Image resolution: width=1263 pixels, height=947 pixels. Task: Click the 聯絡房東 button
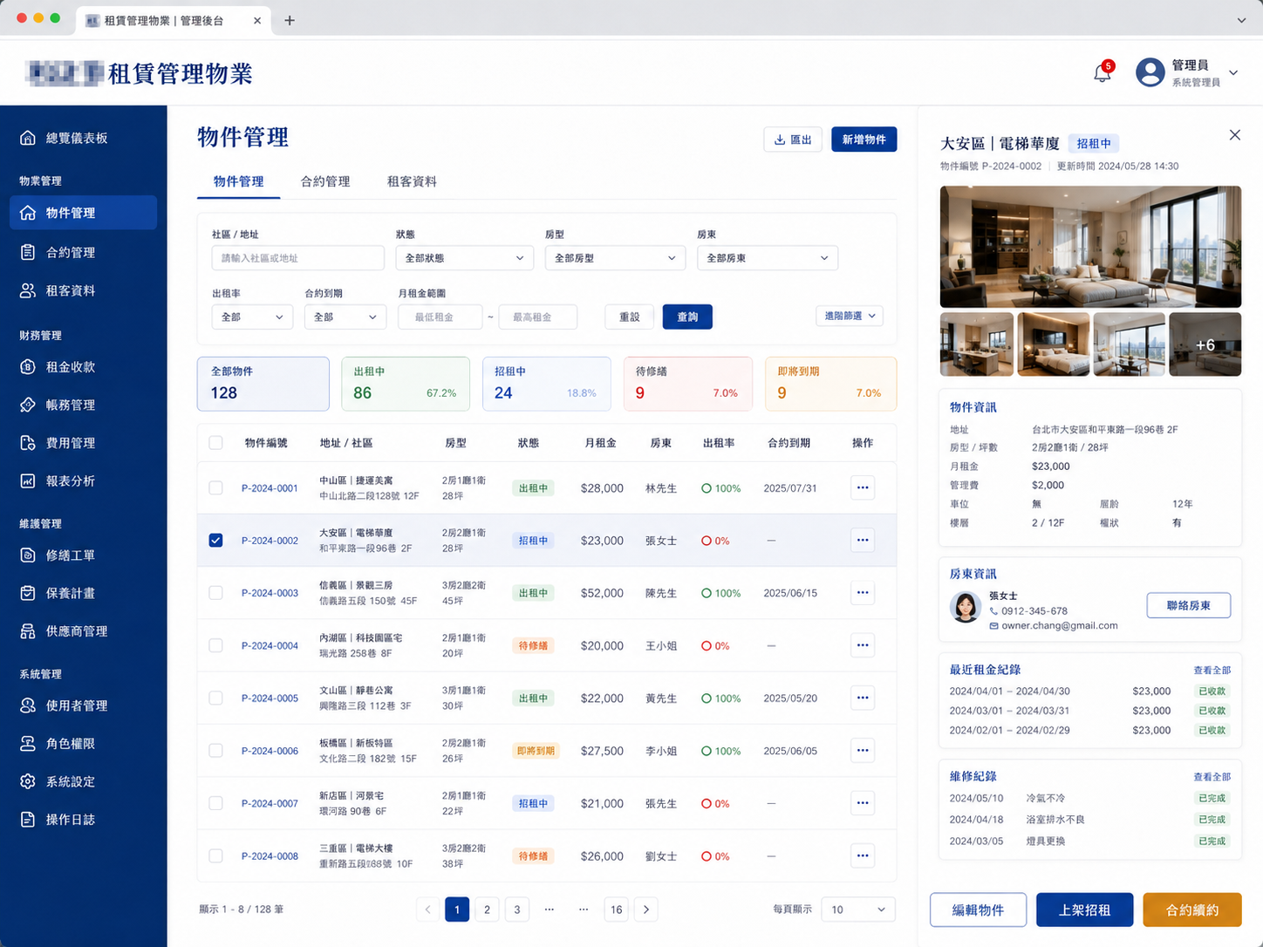(1188, 605)
